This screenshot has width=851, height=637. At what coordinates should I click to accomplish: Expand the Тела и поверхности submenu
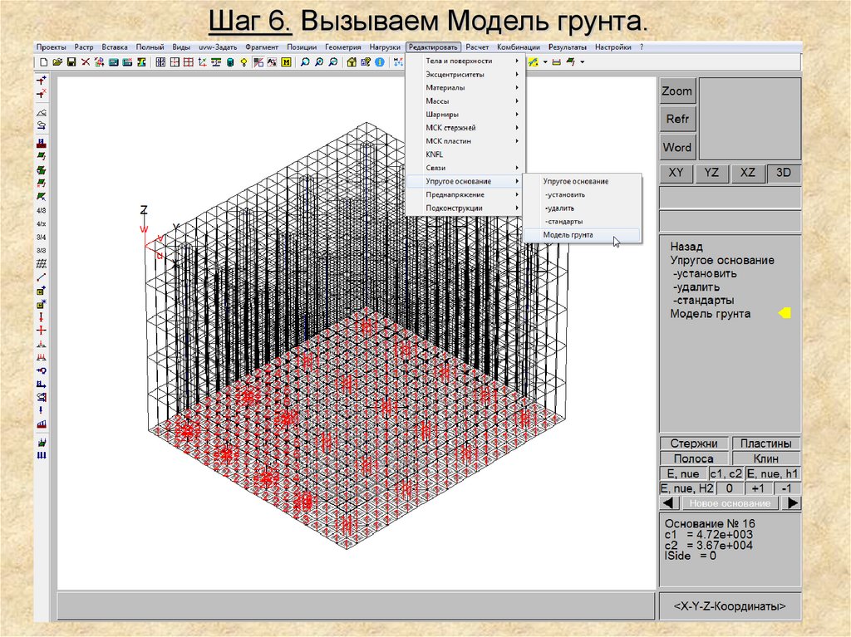click(x=465, y=61)
